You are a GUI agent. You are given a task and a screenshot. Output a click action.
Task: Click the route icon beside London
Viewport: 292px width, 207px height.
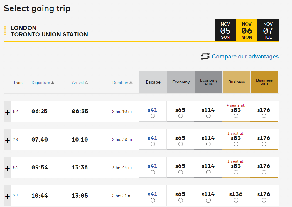5,31
